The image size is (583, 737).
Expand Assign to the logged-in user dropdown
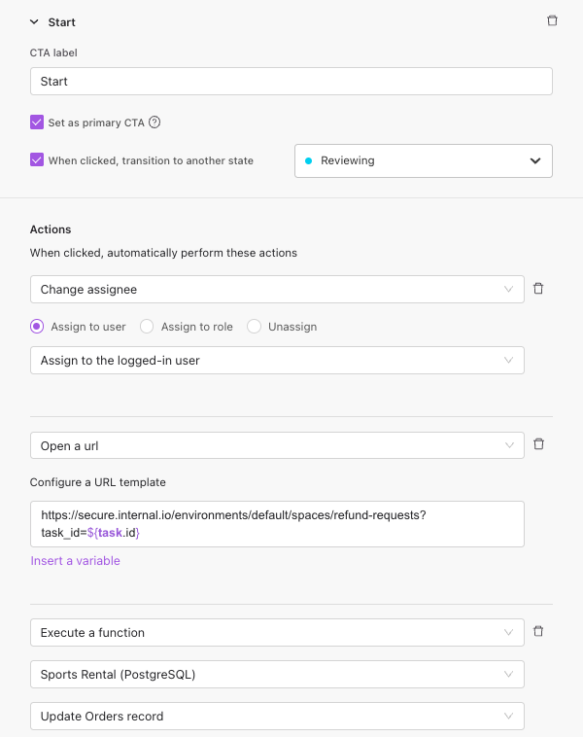(277, 361)
